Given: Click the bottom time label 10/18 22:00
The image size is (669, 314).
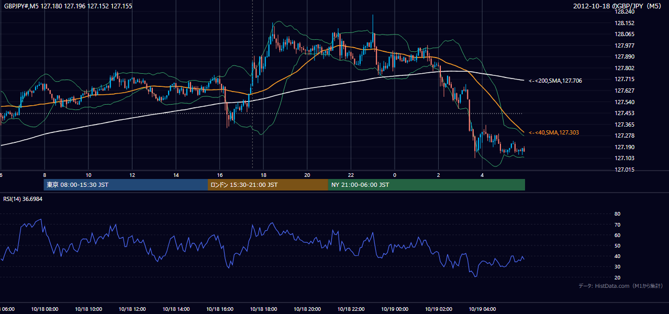Looking at the screenshot, I should coord(351,309).
